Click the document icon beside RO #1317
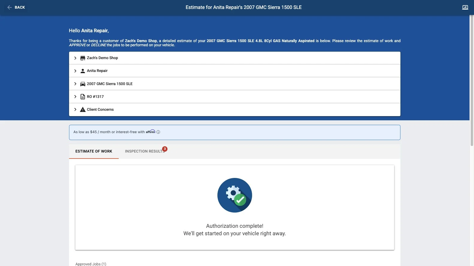This screenshot has width=474, height=266. coord(83,97)
